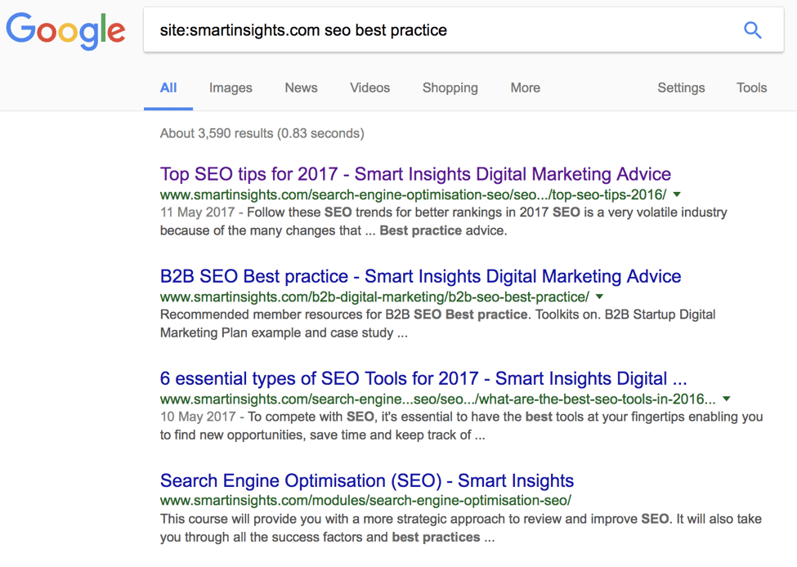
Task: Switch to the News search tab
Action: point(301,87)
